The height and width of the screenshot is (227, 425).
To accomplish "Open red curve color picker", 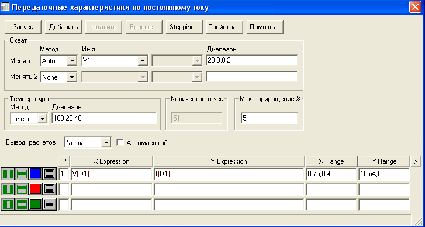I will [36, 189].
